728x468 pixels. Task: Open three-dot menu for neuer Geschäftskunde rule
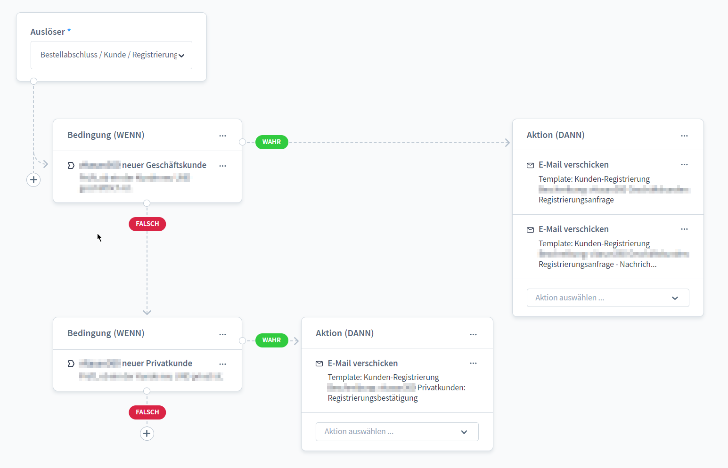pos(223,166)
